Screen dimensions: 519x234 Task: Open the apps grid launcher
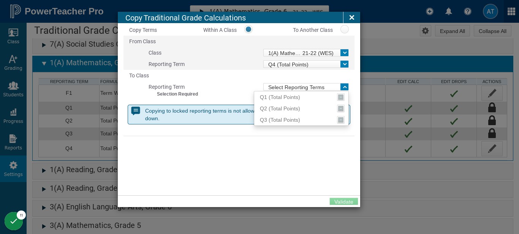pyautogui.click(x=511, y=11)
